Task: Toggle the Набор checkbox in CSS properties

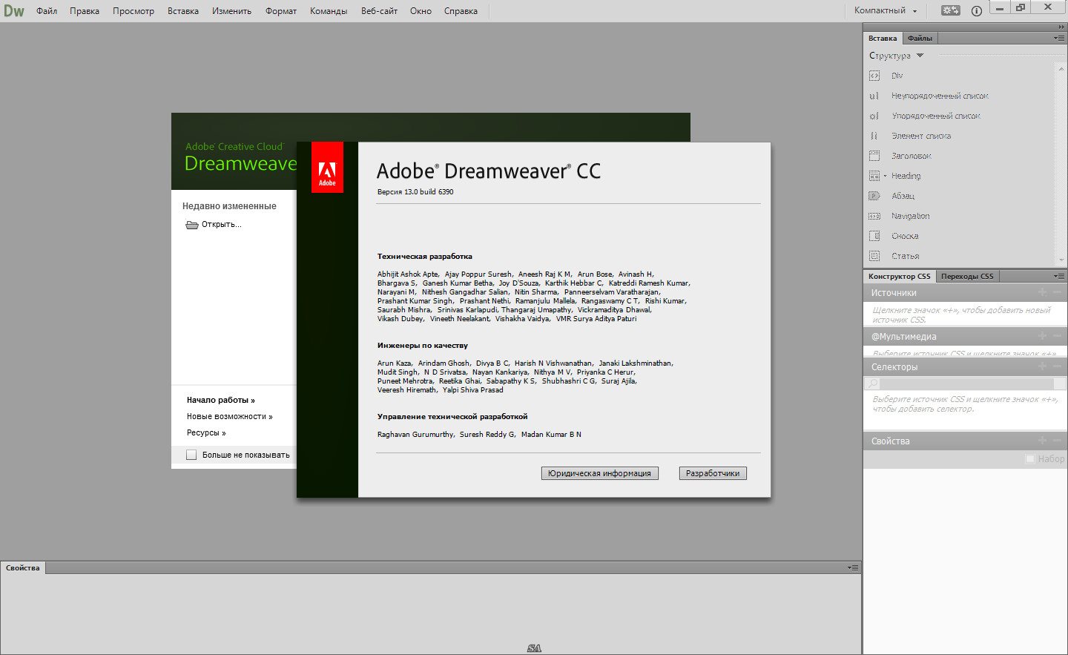Action: 1029,459
